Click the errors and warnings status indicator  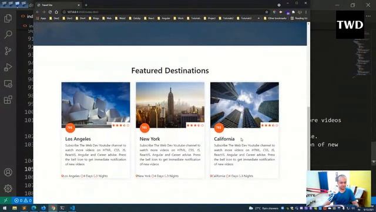pyautogui.click(x=23, y=200)
